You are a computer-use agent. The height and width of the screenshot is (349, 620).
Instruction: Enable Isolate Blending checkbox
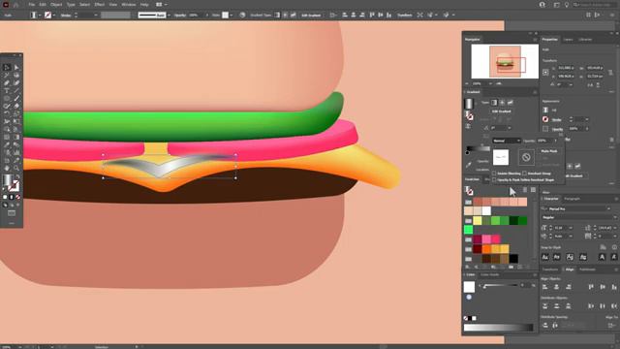[494, 174]
